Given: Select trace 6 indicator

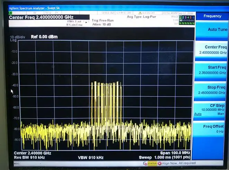Looking at the screenshot, I should [x=193, y=18].
